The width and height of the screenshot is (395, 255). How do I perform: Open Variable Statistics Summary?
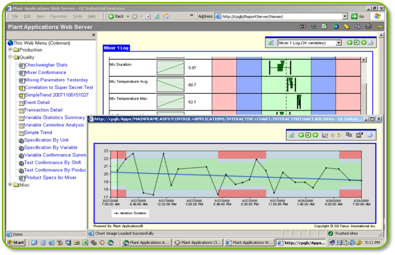pos(54,118)
